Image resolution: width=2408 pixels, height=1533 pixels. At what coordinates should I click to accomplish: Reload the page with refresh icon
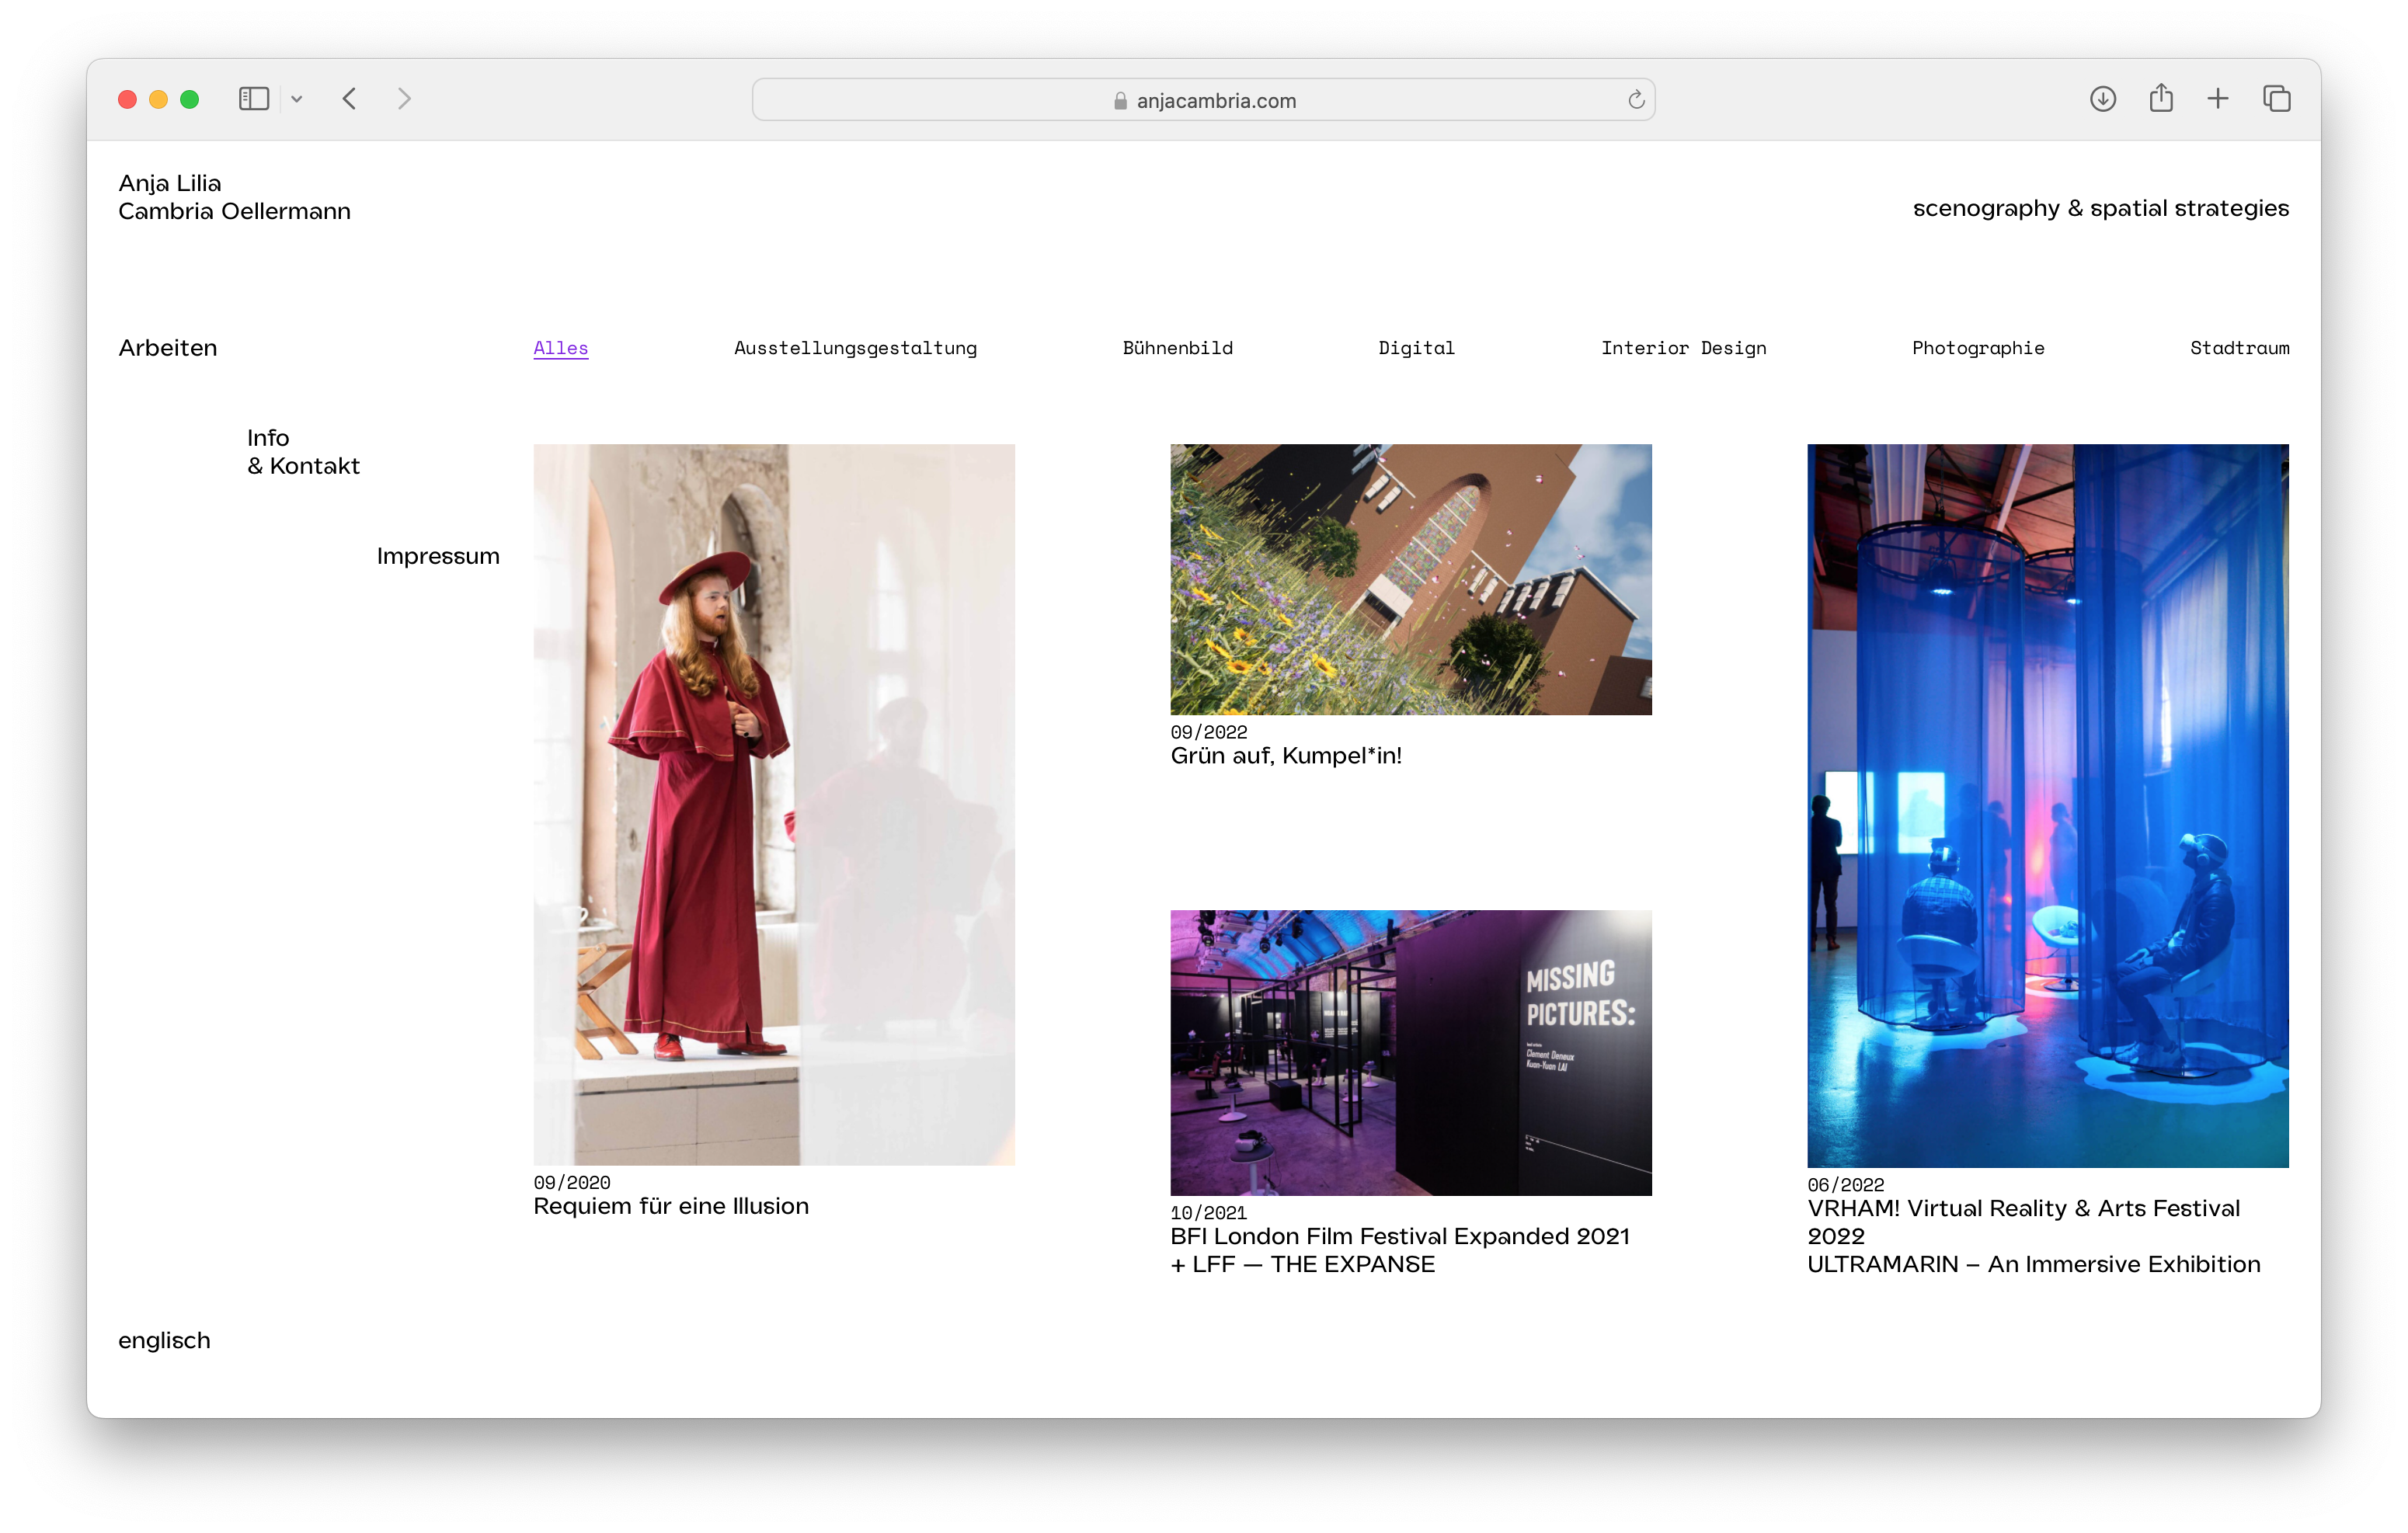(x=1636, y=100)
